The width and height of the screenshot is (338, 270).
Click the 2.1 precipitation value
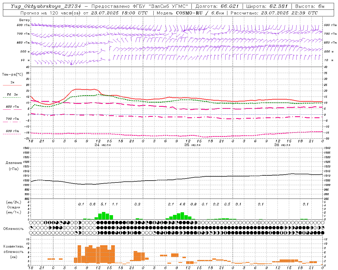[x=171, y=204]
